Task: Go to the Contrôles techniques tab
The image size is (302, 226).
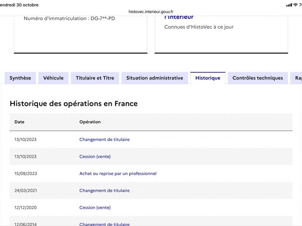Action: (x=258, y=78)
